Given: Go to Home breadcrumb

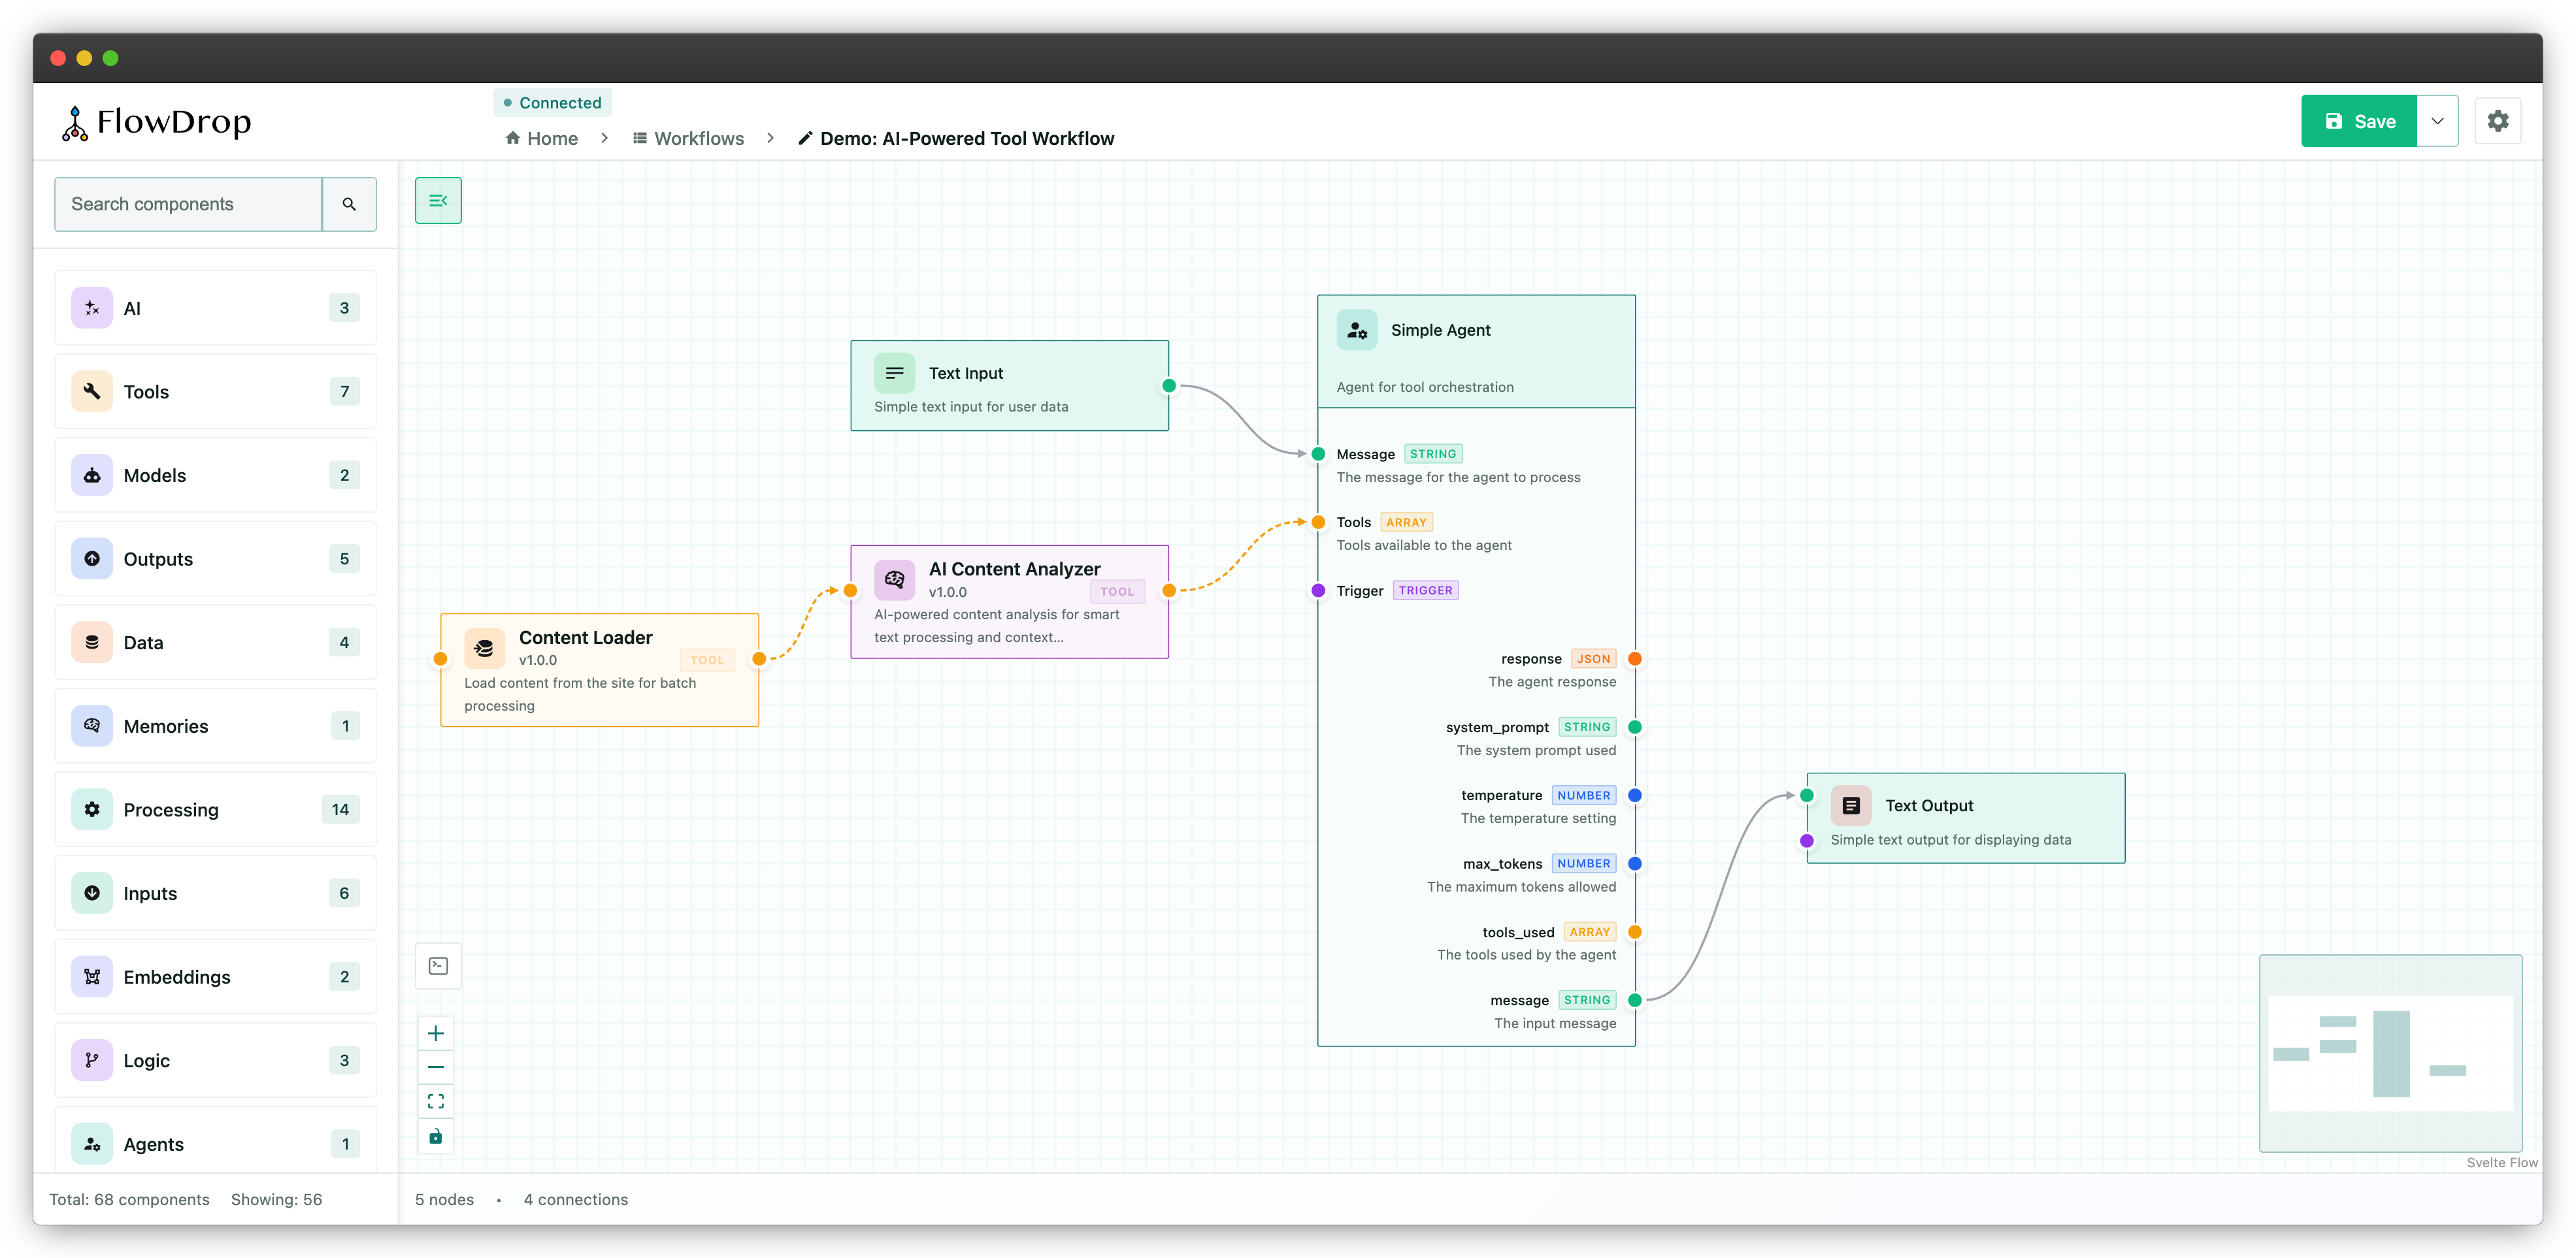Looking at the screenshot, I should 542,138.
